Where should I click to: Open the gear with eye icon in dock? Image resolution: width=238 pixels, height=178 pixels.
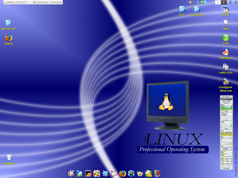click(140, 174)
